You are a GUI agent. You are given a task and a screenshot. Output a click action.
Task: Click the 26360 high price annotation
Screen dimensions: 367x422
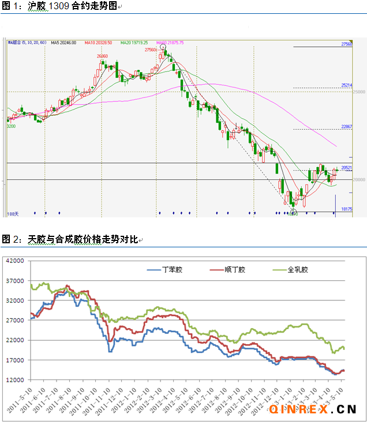pos(102,56)
